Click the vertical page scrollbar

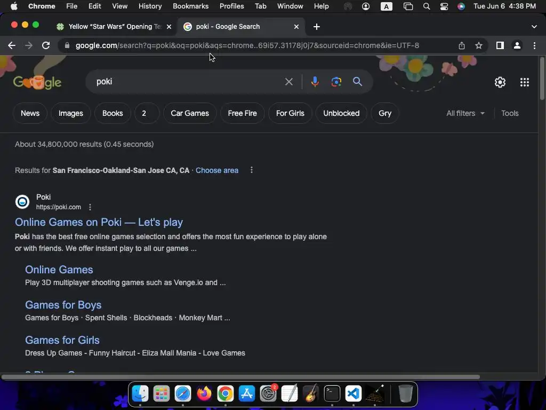(542, 78)
